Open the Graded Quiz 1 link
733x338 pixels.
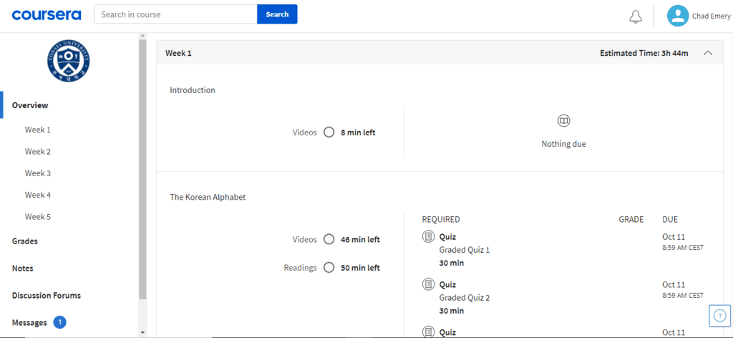click(464, 250)
